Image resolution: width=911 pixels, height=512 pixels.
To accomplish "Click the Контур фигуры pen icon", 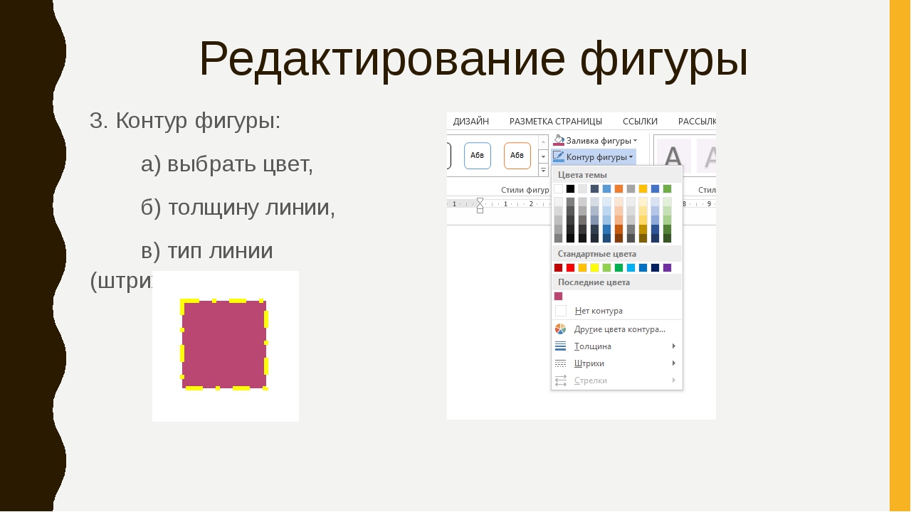I will tap(559, 156).
